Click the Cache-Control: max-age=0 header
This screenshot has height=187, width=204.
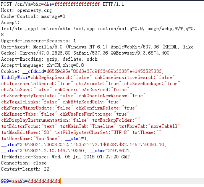(x=33, y=16)
